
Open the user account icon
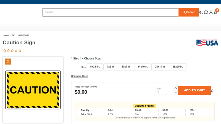point(211,12)
